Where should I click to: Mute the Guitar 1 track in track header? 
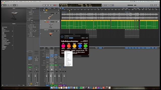click(45, 13)
